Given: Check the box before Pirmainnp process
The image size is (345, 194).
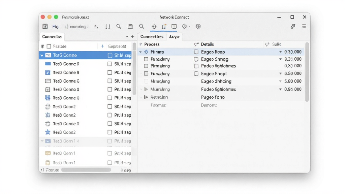Looking at the screenshot, I should coord(146,66).
